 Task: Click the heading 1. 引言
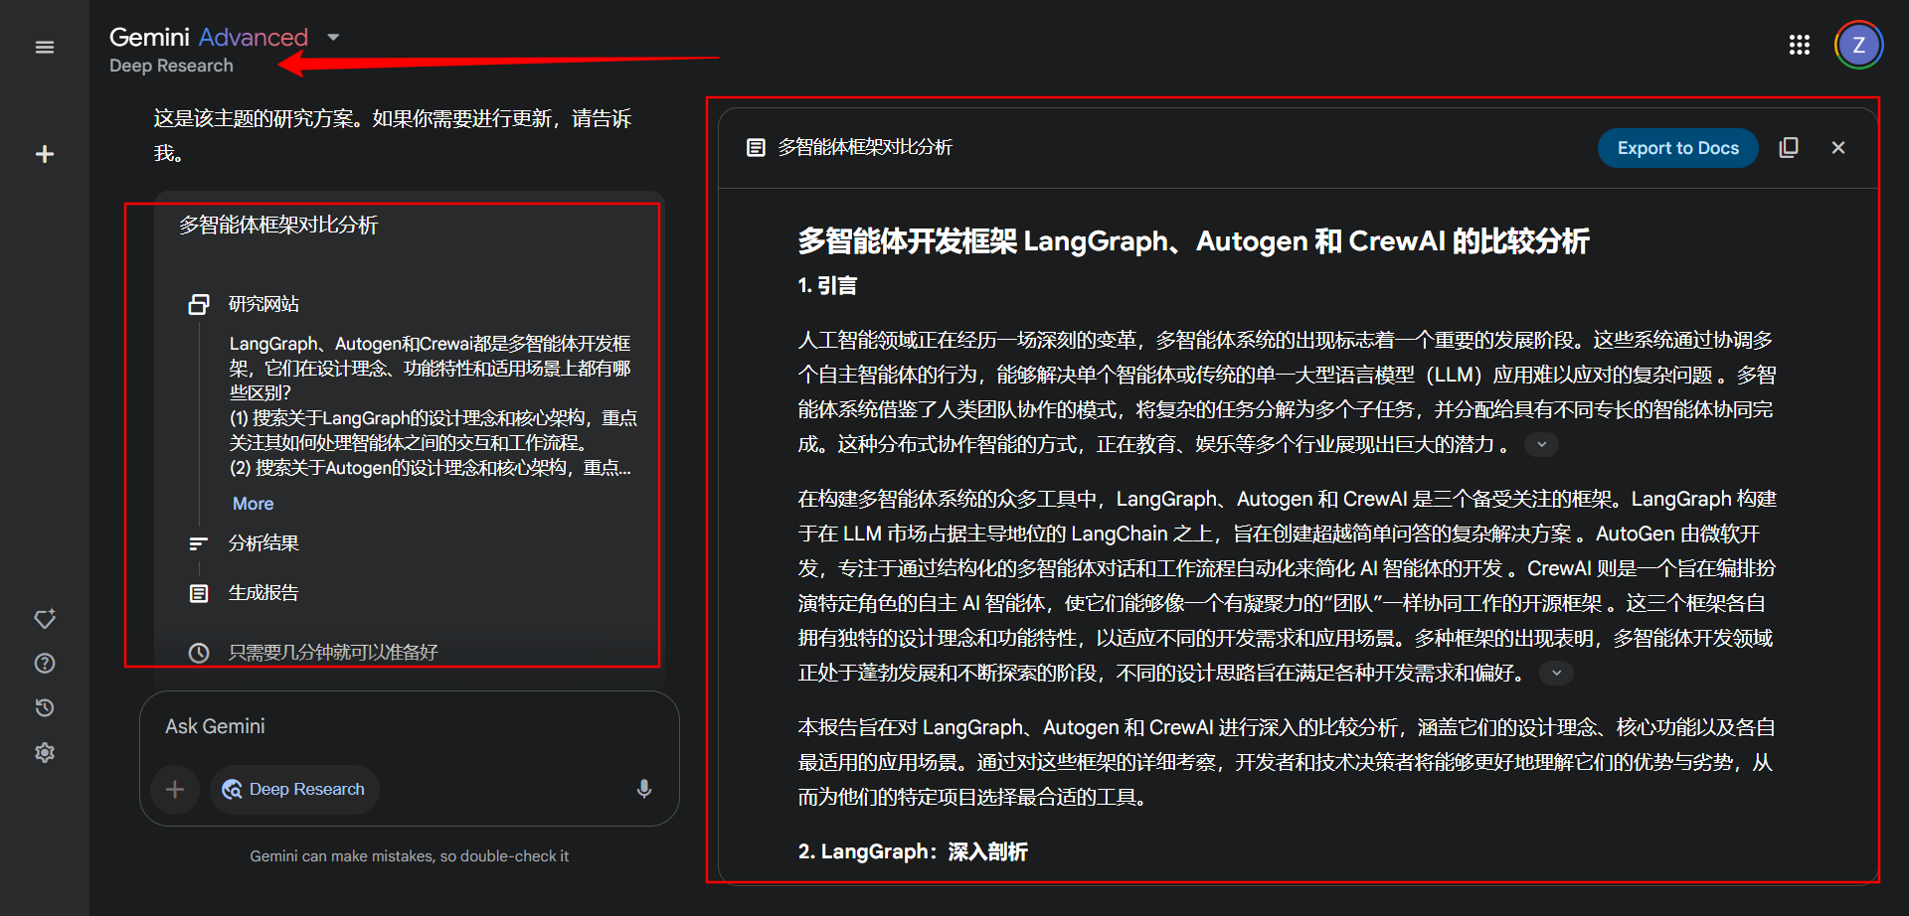[827, 286]
